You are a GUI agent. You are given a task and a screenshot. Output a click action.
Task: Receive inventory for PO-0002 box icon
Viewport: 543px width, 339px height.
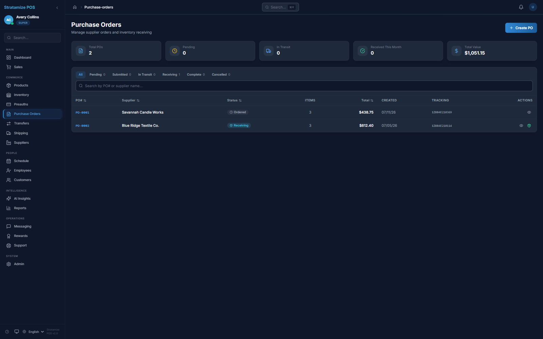(529, 125)
